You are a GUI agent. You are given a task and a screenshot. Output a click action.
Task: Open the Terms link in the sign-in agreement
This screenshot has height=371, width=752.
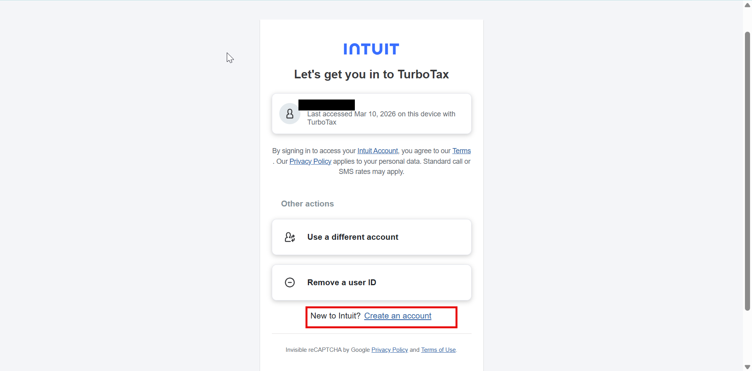click(x=461, y=151)
